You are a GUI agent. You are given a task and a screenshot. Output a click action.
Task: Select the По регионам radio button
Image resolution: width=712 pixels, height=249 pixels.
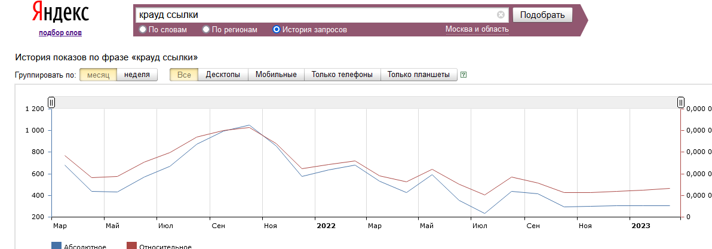pyautogui.click(x=206, y=29)
